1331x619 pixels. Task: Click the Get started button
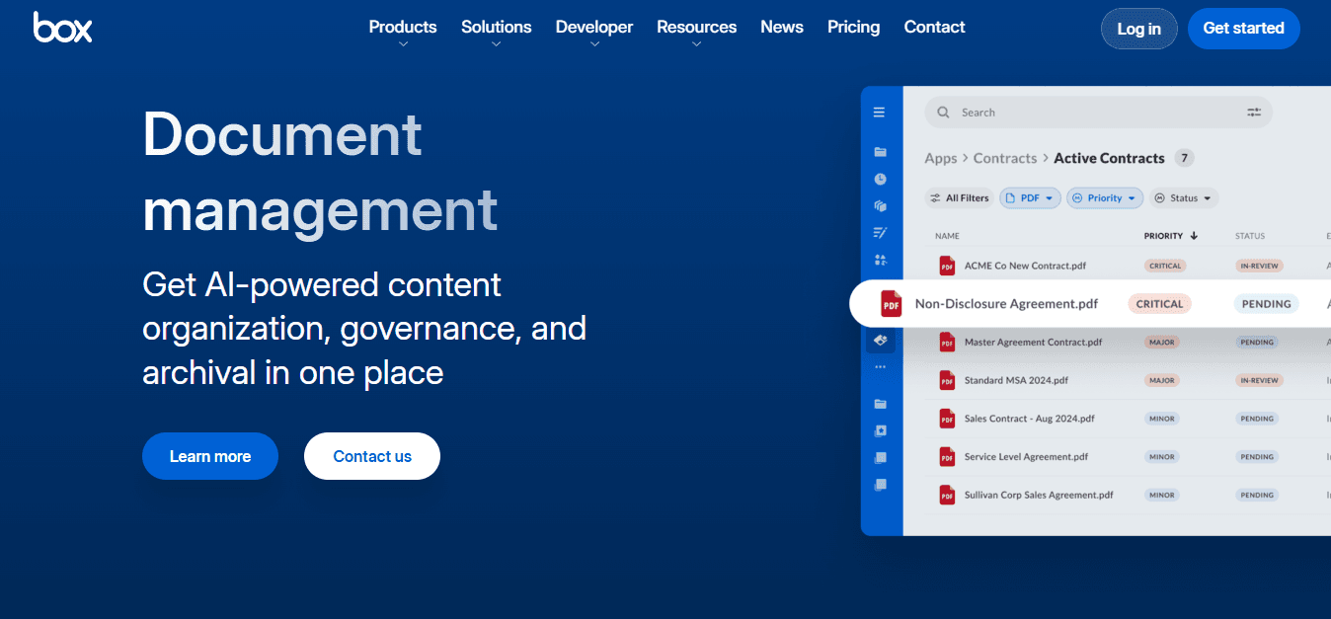coord(1243,28)
